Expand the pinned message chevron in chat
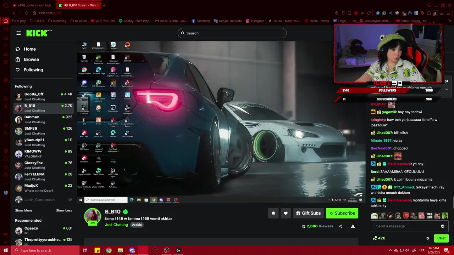Viewport: 454px width, 255px height. [447, 89]
